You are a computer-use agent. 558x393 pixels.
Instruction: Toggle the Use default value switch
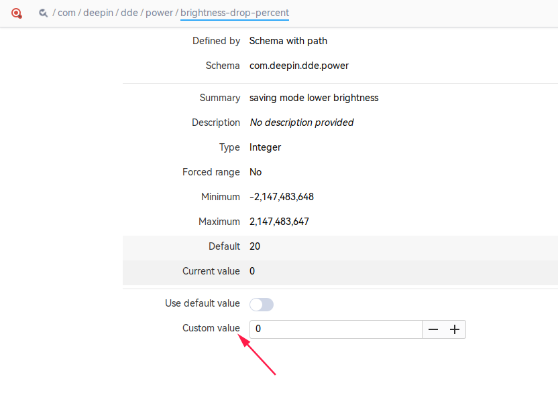pos(262,305)
